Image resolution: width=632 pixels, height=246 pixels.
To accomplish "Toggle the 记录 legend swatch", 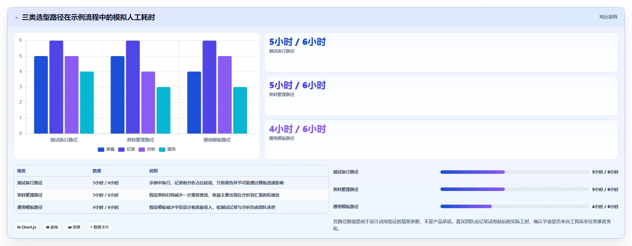I will pos(121,150).
